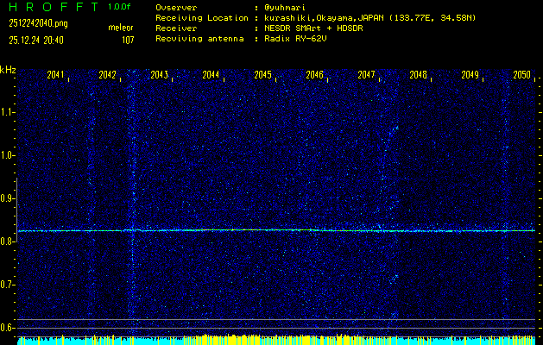Click the 0.9 kHz axis label

point(6,198)
